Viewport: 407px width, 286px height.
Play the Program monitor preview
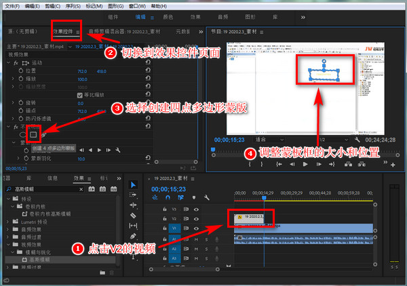305,164
